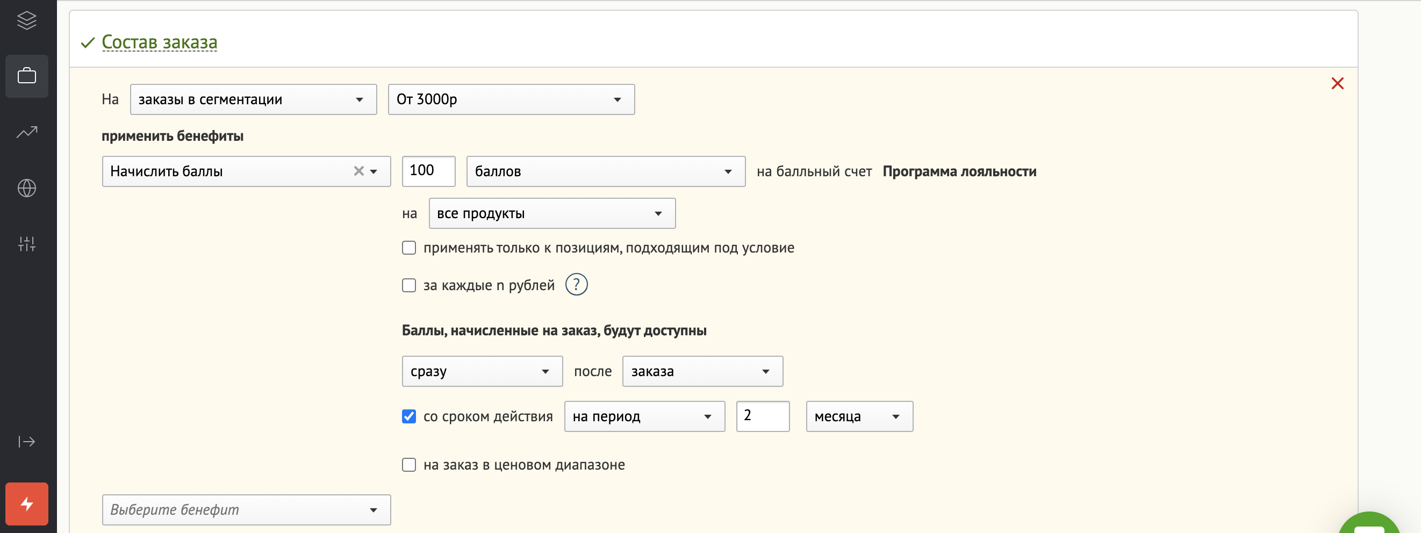Image resolution: width=1421 pixels, height=533 pixels.
Task: Uncheck the 'со сроком действия' checkbox
Action: pos(409,416)
